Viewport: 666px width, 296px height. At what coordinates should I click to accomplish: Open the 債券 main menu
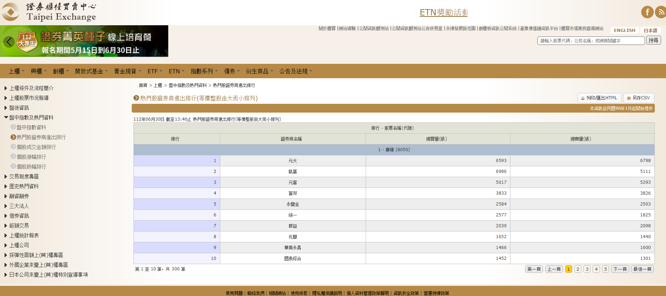coord(232,71)
